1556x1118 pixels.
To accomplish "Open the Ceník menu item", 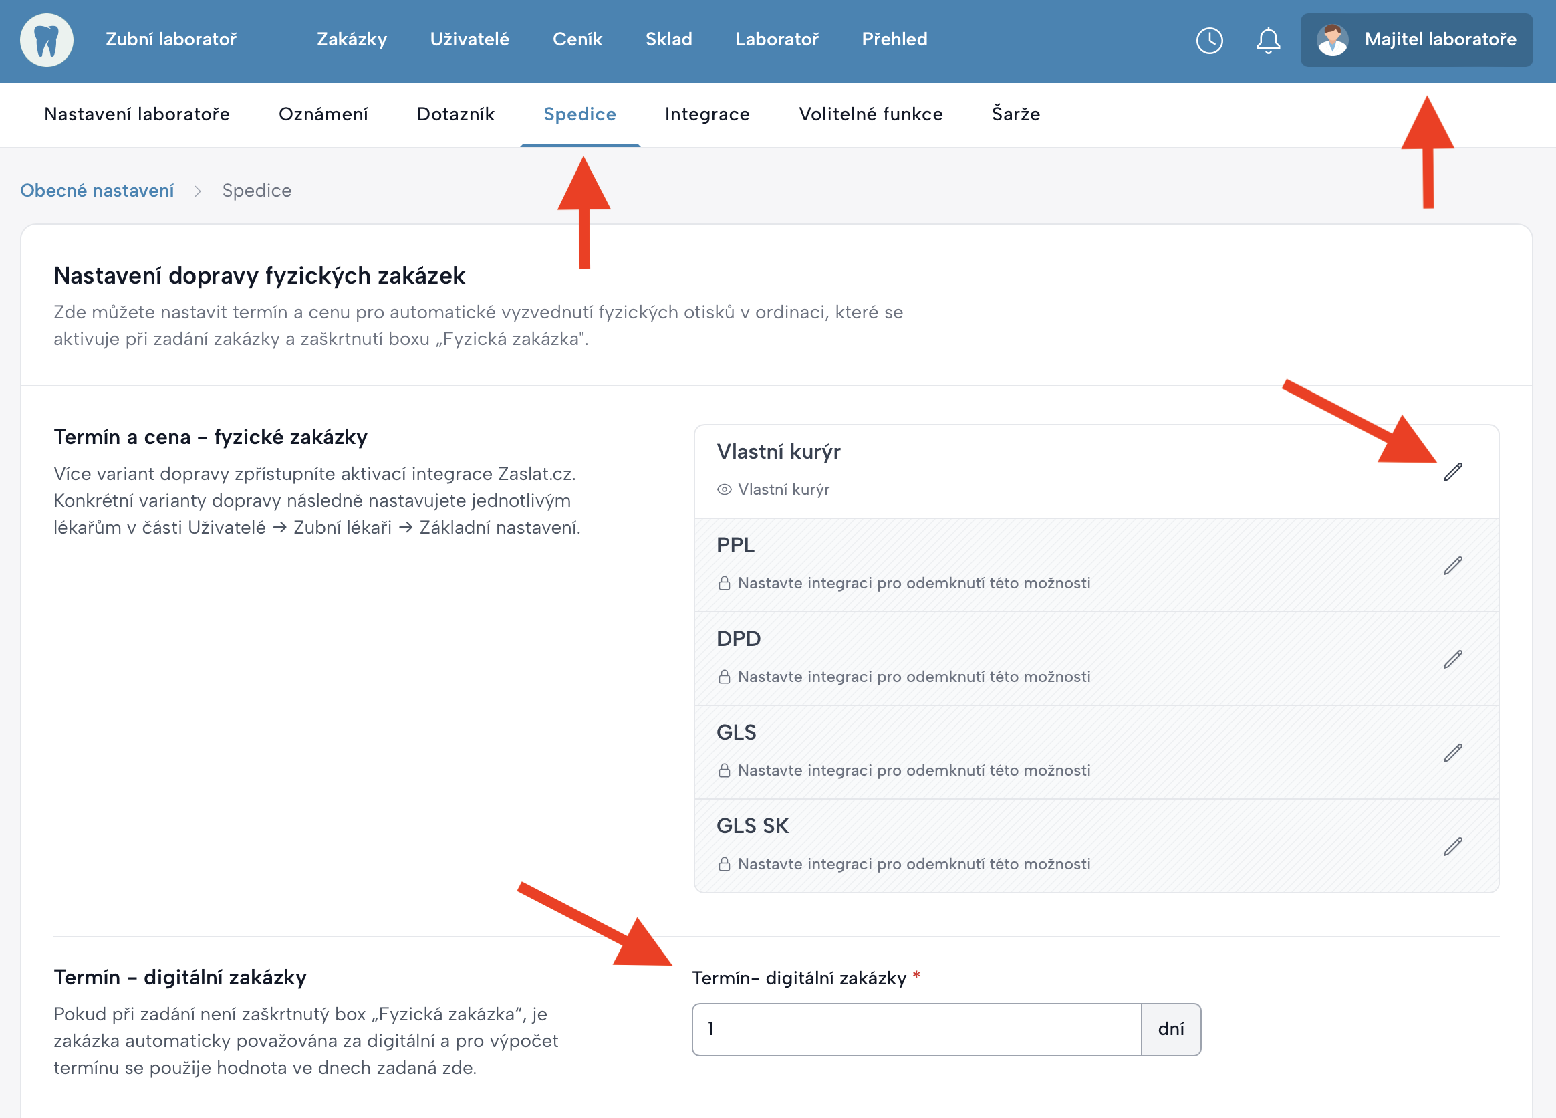I will (577, 40).
